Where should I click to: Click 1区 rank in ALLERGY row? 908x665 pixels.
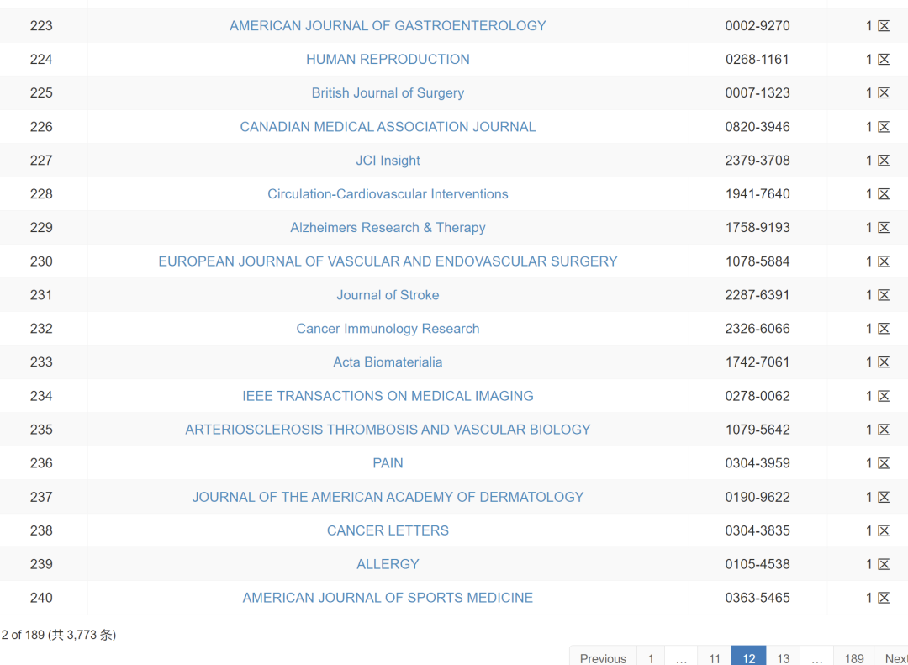pyautogui.click(x=878, y=563)
